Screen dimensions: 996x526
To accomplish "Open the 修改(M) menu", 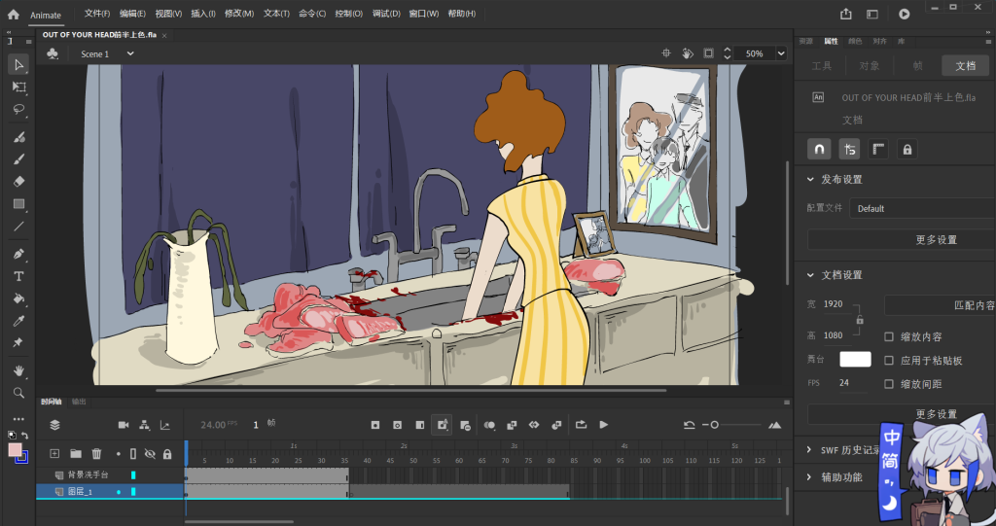I will (239, 14).
